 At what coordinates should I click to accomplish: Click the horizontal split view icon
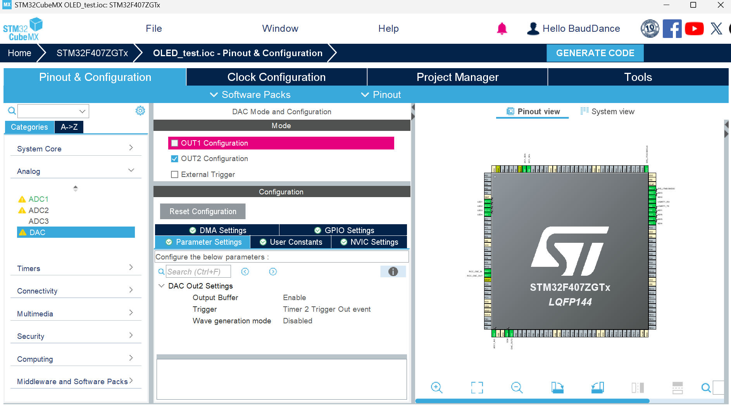pos(678,387)
